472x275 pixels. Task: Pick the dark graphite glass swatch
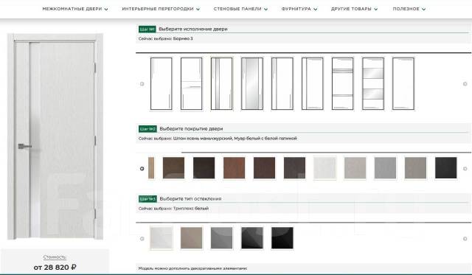point(252,238)
